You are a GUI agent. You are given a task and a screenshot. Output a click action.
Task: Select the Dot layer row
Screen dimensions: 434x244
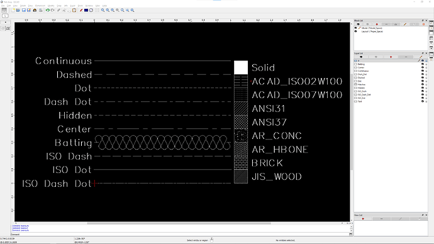(x=391, y=81)
